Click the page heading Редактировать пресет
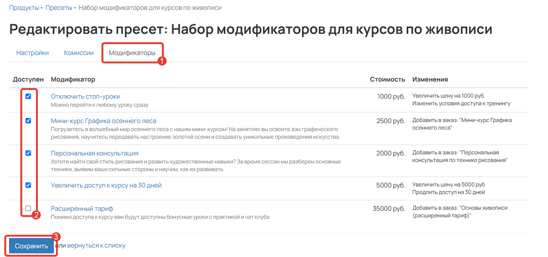 pos(251,29)
